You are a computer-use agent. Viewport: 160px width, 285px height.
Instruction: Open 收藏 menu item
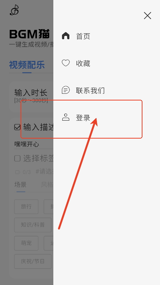tap(83, 63)
